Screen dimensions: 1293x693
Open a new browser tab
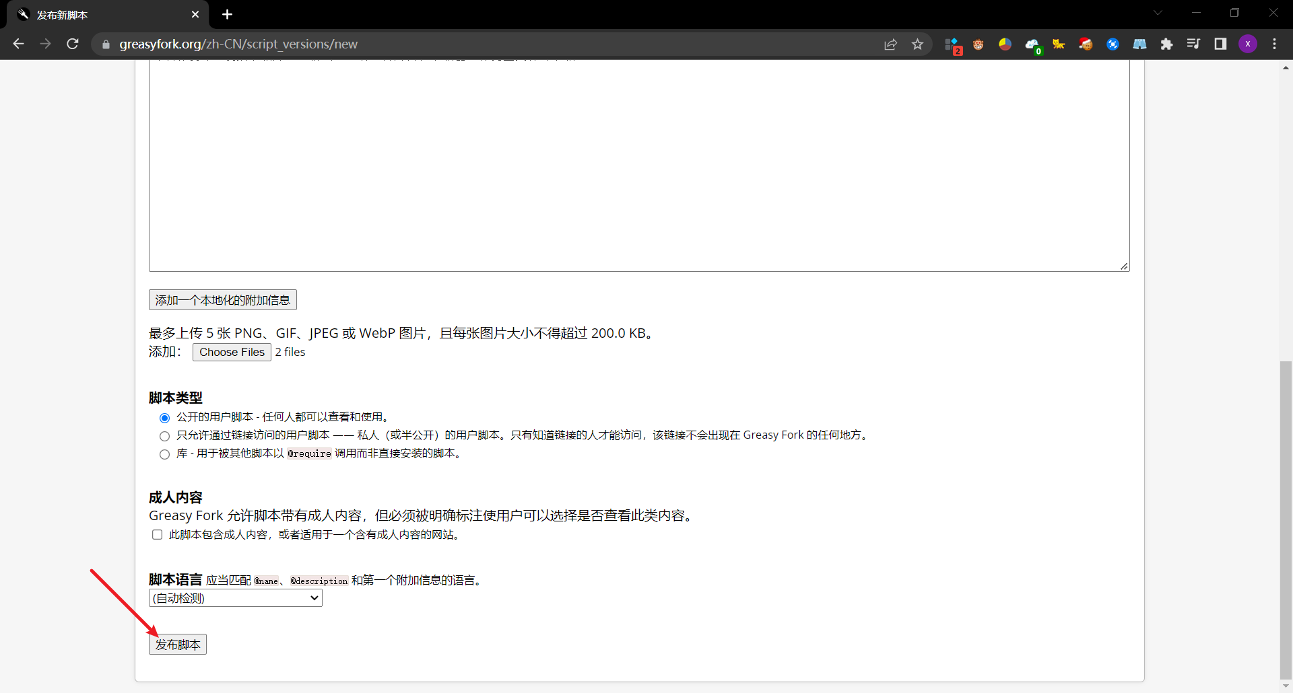coord(227,14)
